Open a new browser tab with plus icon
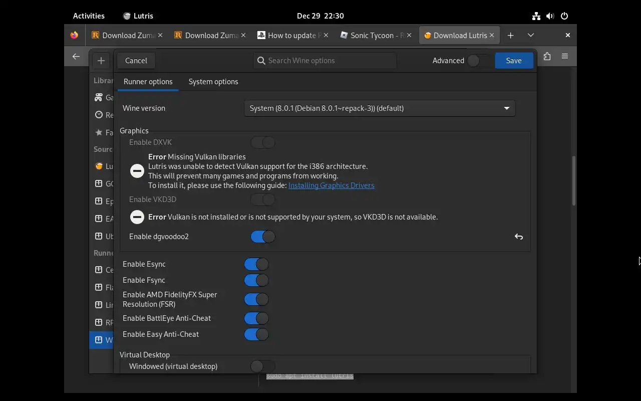The height and width of the screenshot is (401, 641). pos(510,35)
